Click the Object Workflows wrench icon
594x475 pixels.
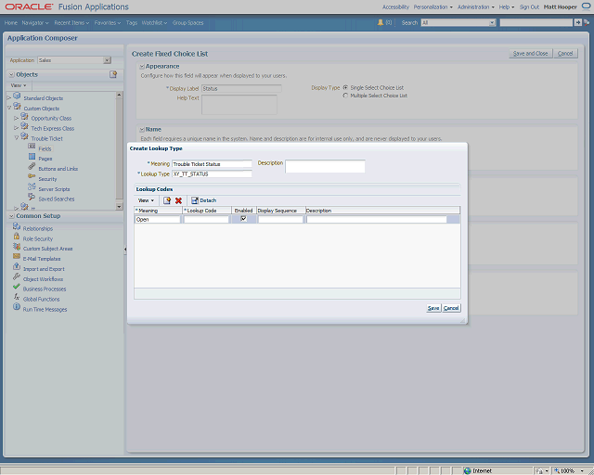click(17, 276)
